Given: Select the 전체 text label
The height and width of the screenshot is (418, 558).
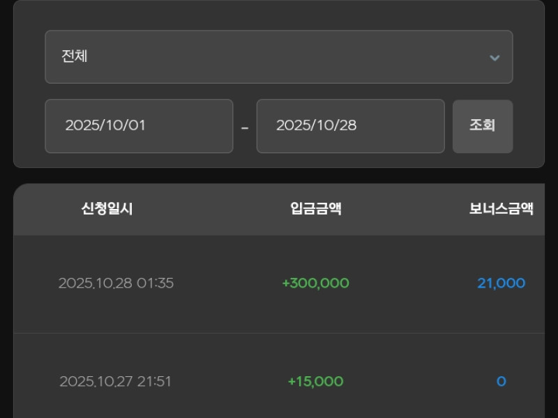Looking at the screenshot, I should coord(75,56).
